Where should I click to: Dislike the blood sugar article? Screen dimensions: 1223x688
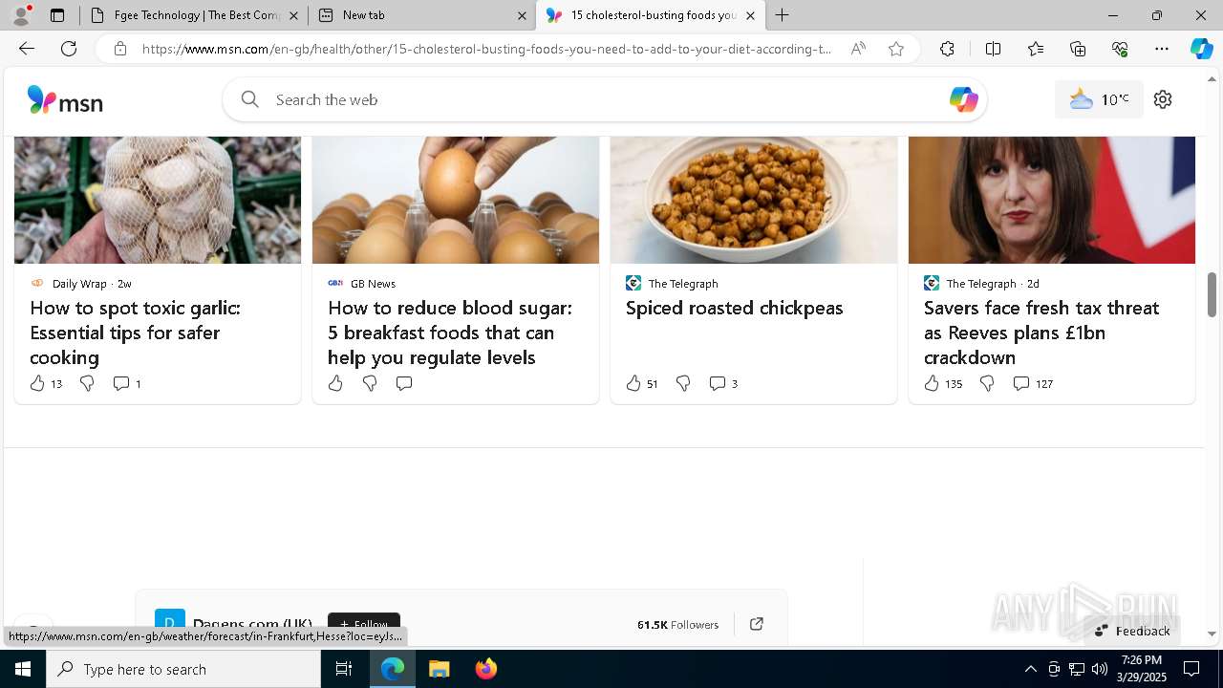[x=370, y=383]
